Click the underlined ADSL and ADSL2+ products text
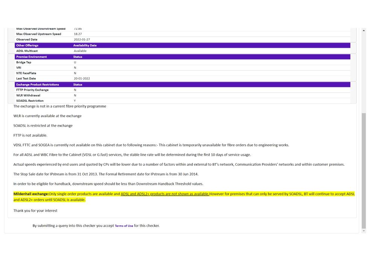Viewport: 376px width, 266px height. [165, 194]
